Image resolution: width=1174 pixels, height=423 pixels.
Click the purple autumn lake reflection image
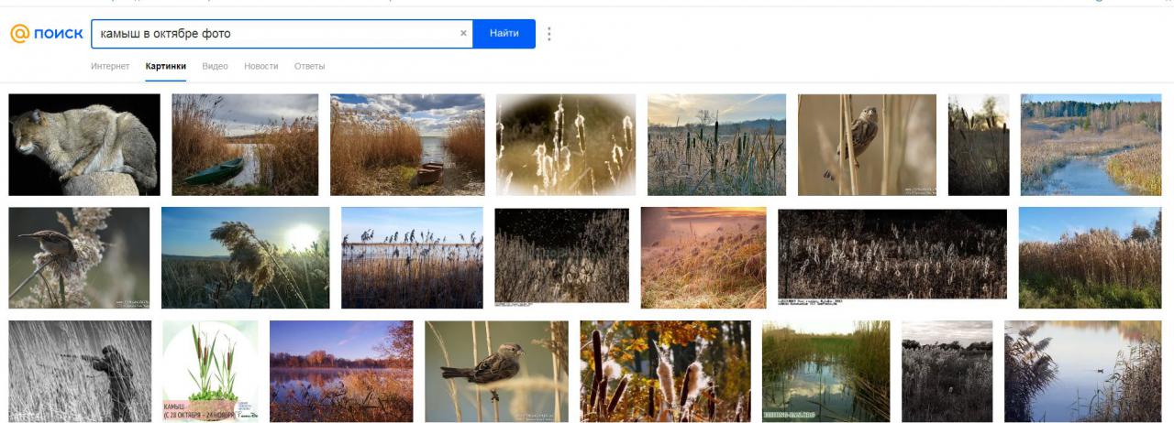click(x=341, y=371)
